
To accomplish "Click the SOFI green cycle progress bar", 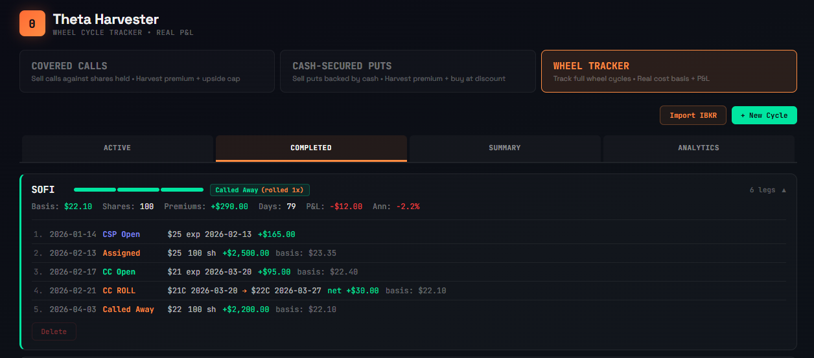I will (139, 190).
